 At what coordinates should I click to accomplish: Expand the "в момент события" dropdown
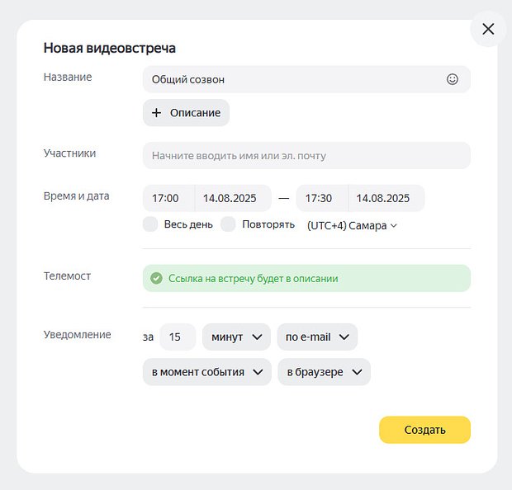pyautogui.click(x=207, y=372)
